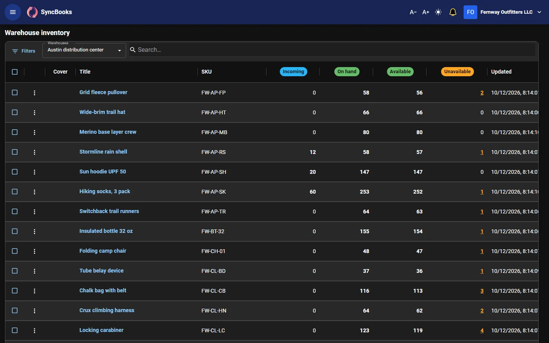This screenshot has height=343, width=549.
Task: Open the Crux climbing harness link
Action: tap(107, 310)
